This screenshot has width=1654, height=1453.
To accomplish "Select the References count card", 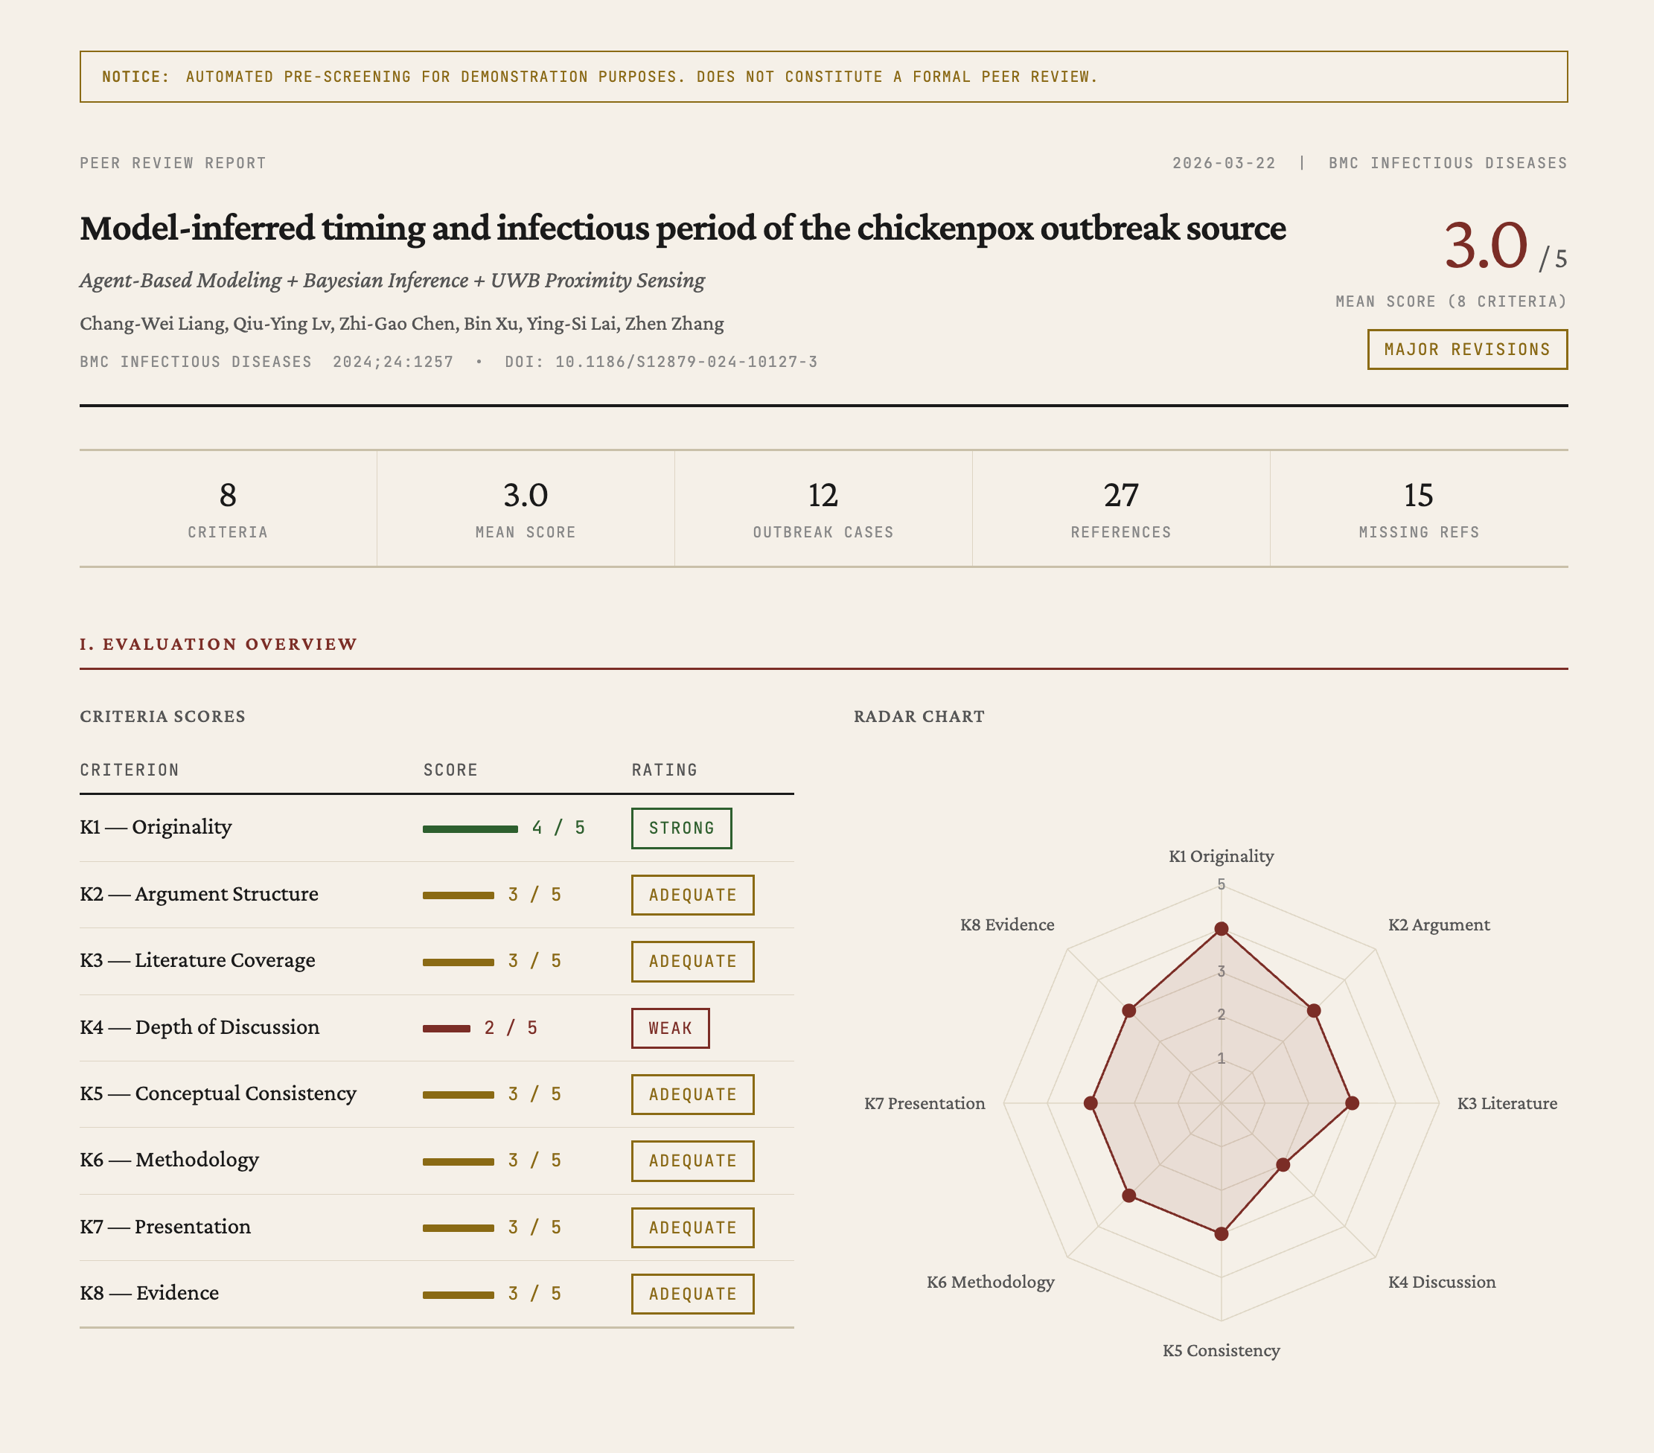I will tap(1120, 509).
